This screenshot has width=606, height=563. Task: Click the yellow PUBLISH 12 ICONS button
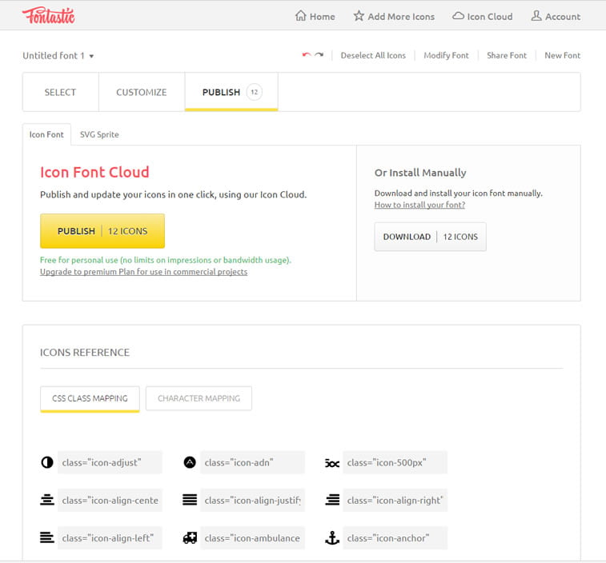(102, 231)
